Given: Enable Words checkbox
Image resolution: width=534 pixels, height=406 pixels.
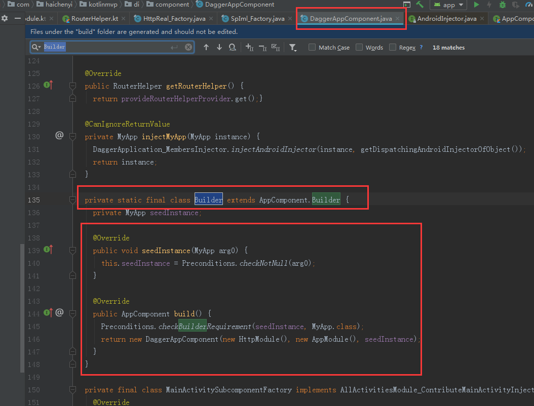Looking at the screenshot, I should pyautogui.click(x=359, y=47).
